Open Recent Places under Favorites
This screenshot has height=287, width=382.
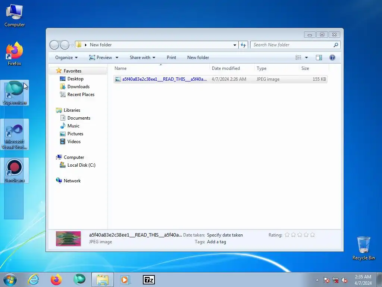(81, 95)
